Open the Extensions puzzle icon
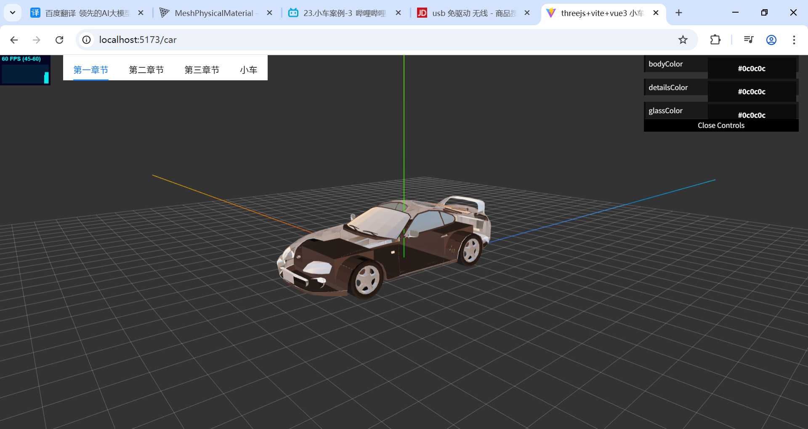 (x=715, y=40)
